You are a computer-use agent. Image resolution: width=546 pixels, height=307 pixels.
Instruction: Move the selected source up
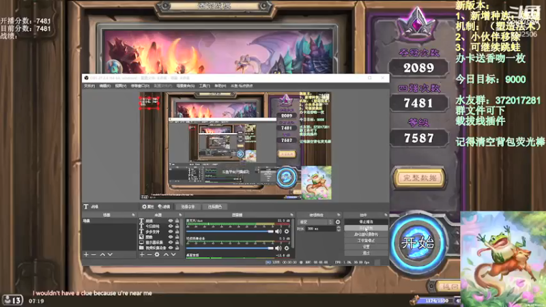[166, 254]
